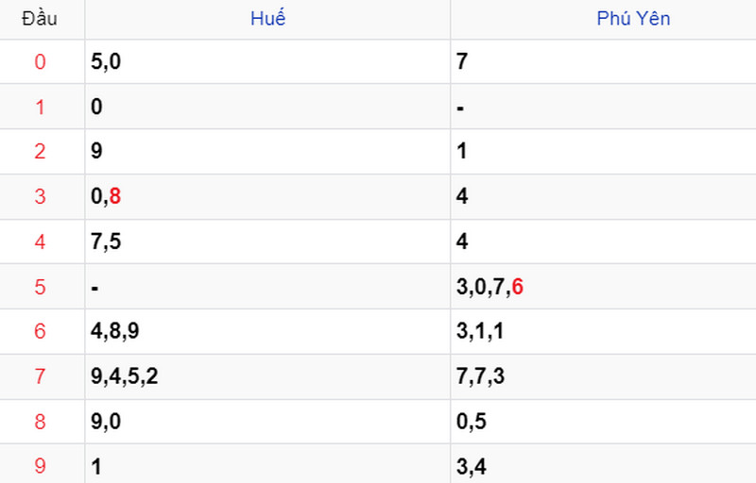
Task: Click Huế cell showing 9,0
Action: pyautogui.click(x=267, y=422)
